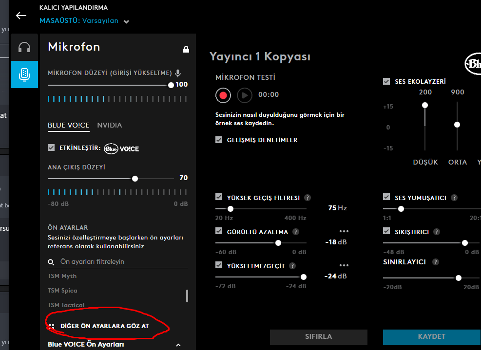
Task: Click the search icon in preset filter
Action: click(51, 262)
